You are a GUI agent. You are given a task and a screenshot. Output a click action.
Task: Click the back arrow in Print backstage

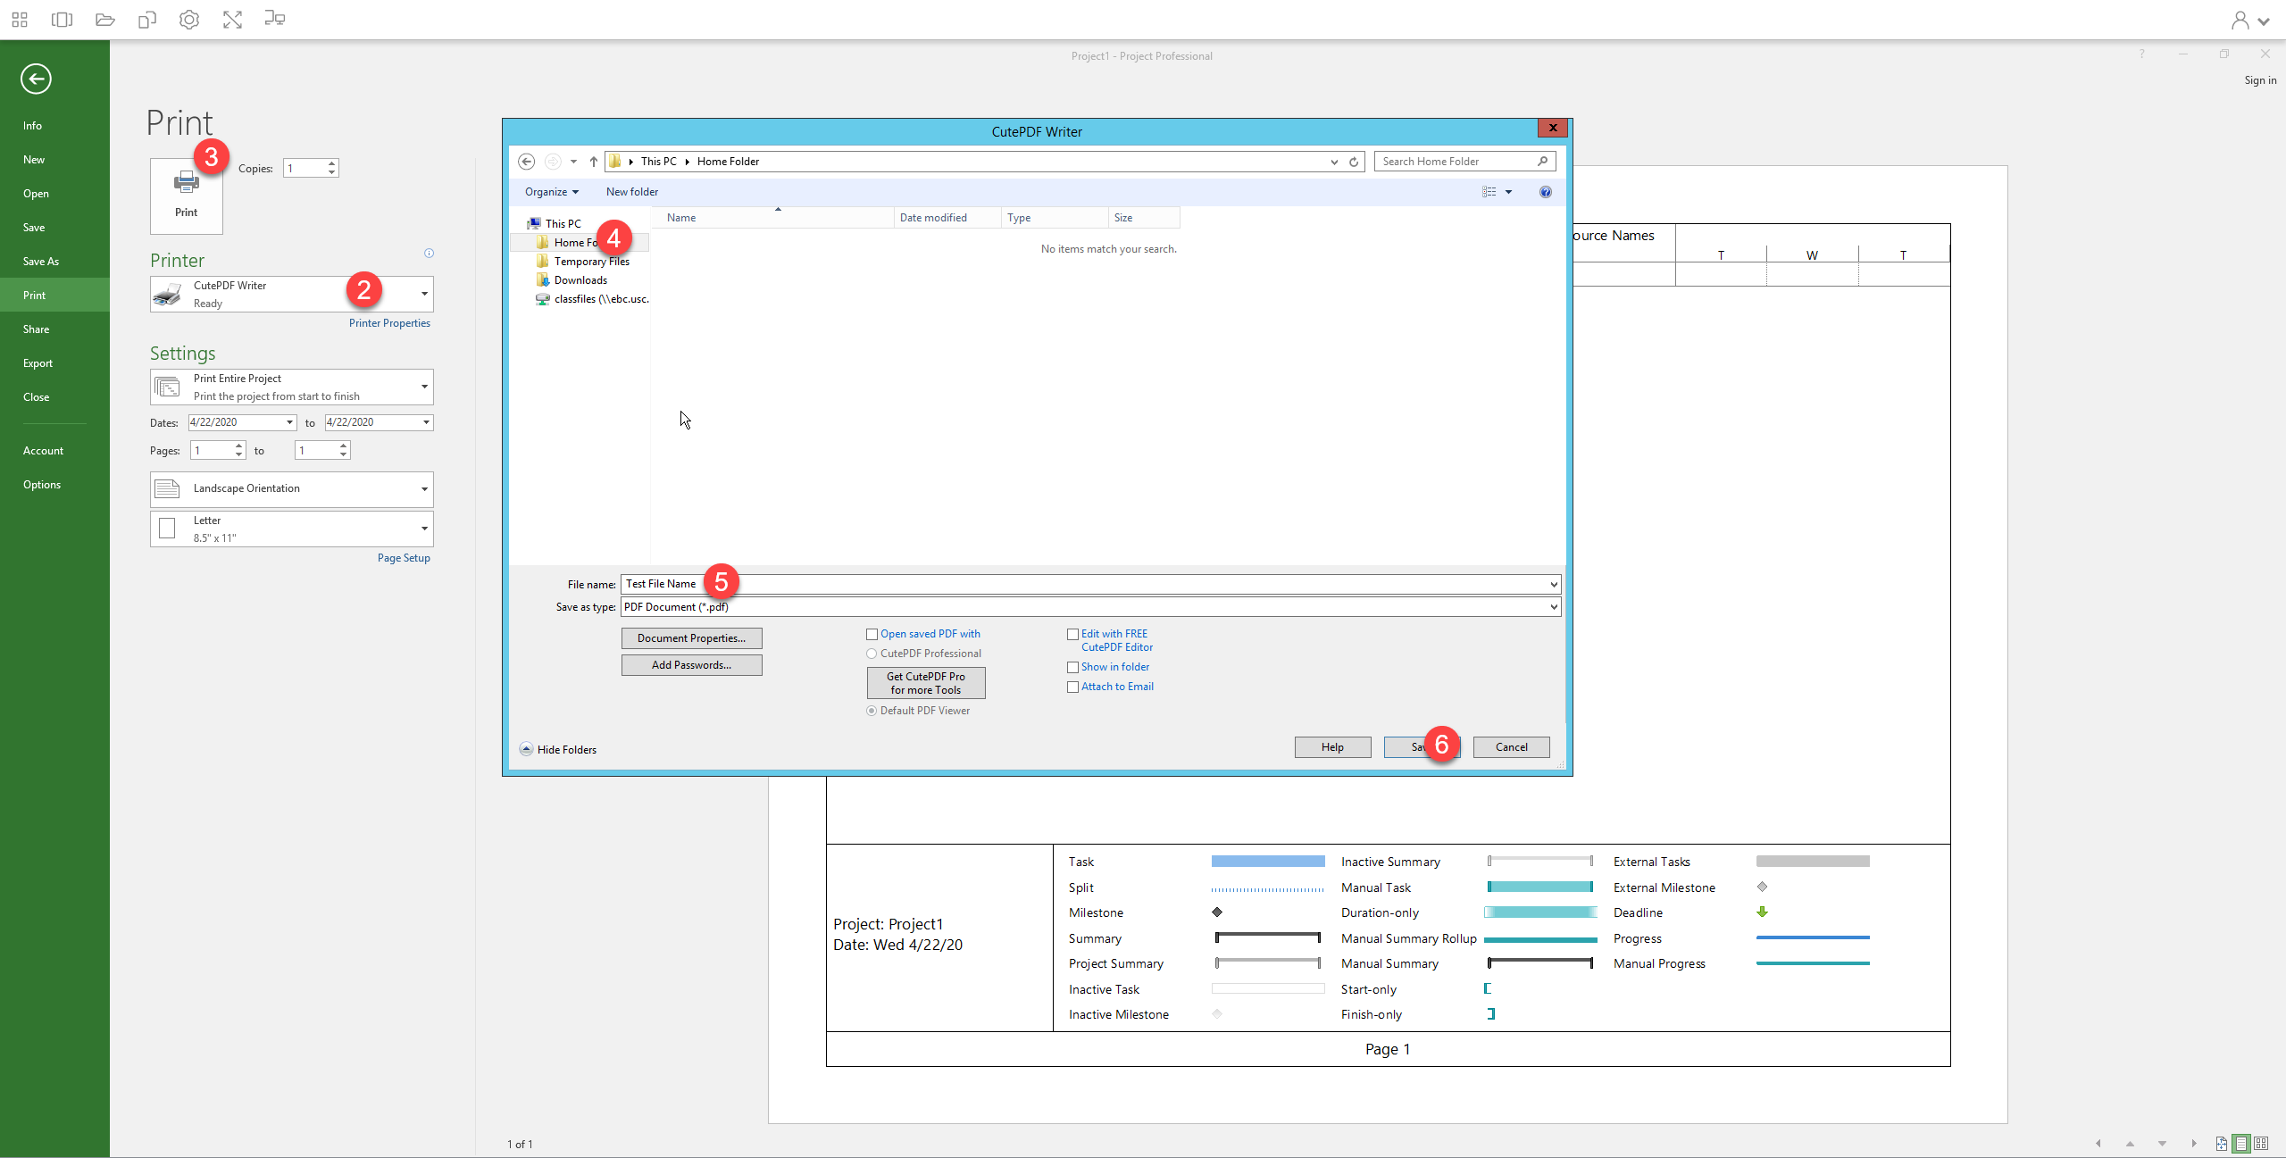pos(36,79)
